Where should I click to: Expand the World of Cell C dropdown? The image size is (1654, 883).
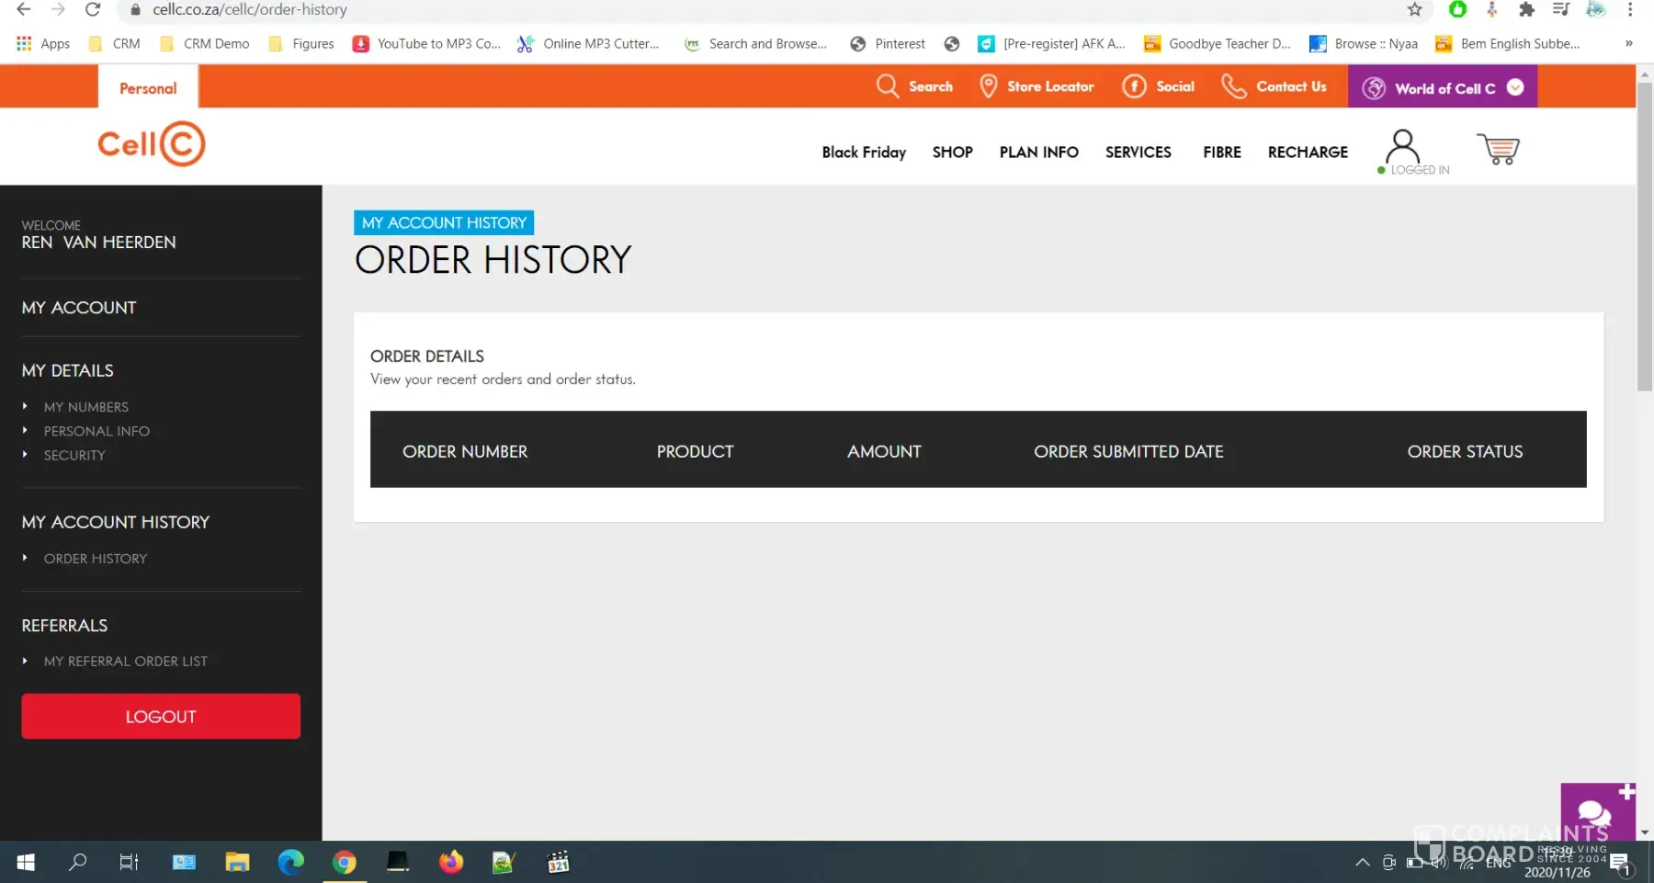(1515, 87)
